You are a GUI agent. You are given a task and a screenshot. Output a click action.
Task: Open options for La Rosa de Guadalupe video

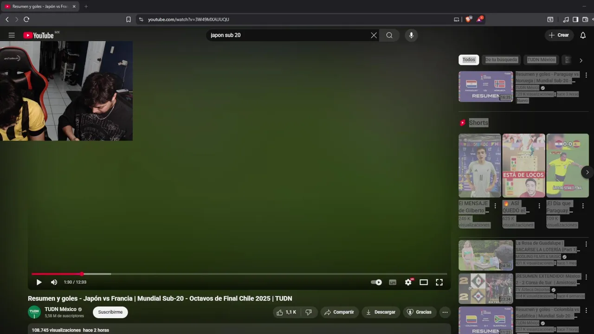(x=586, y=244)
